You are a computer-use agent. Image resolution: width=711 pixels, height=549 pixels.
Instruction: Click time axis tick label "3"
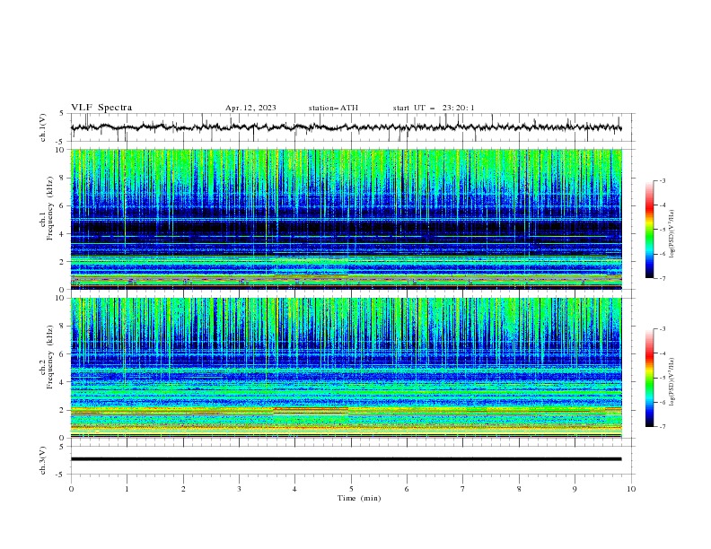coord(239,489)
